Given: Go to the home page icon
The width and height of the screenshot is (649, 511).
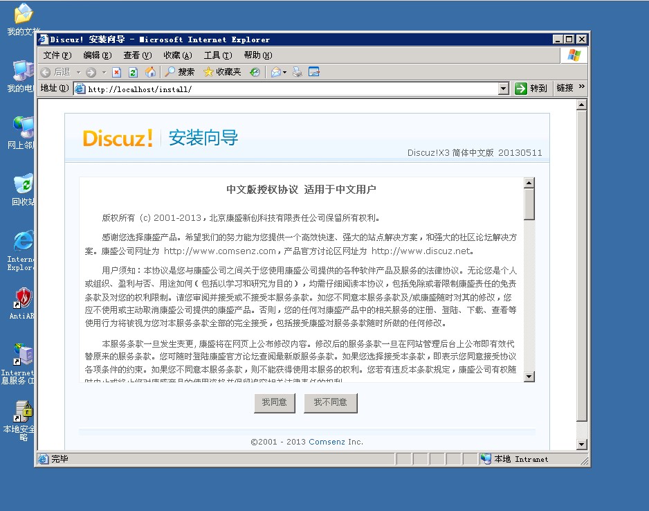Looking at the screenshot, I should [x=150, y=72].
